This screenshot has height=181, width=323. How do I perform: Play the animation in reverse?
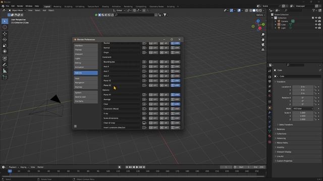(134, 167)
